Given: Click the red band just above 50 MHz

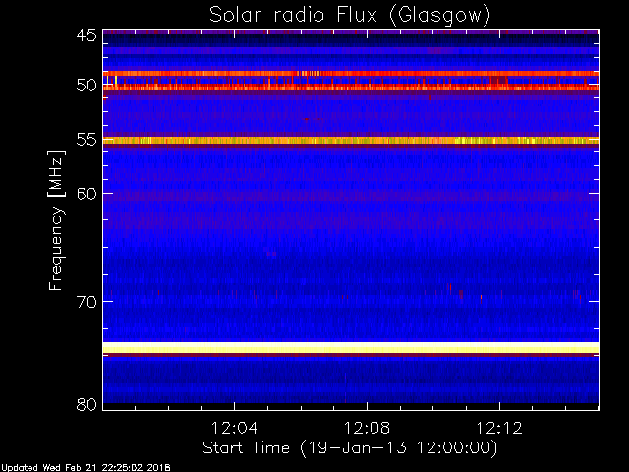Looking at the screenshot, I should (351, 88).
